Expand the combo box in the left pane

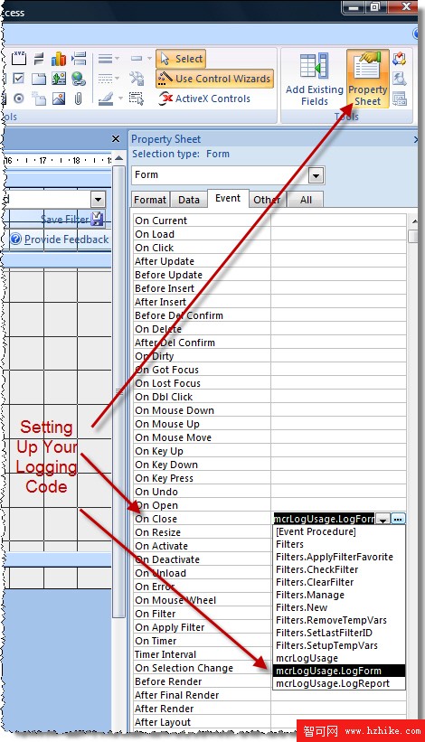pyautogui.click(x=98, y=199)
